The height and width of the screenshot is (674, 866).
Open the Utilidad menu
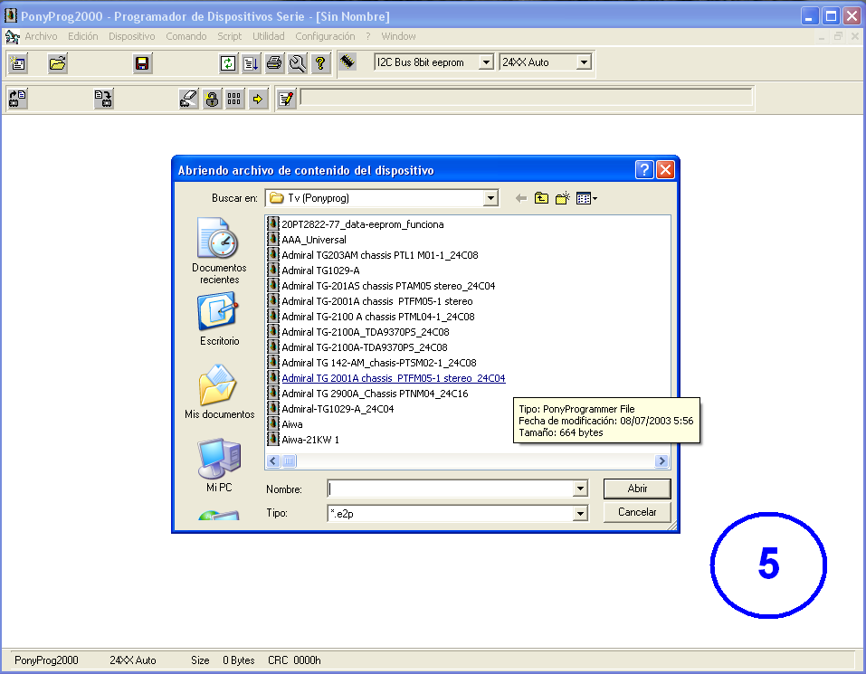tap(268, 36)
